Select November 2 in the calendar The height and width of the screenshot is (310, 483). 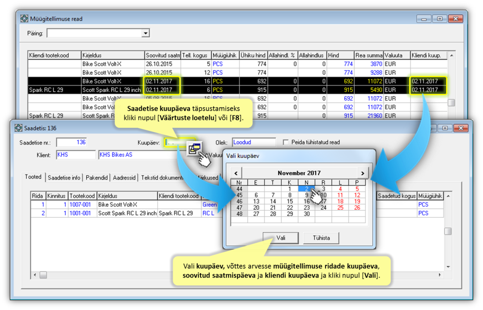pyautogui.click(x=306, y=189)
